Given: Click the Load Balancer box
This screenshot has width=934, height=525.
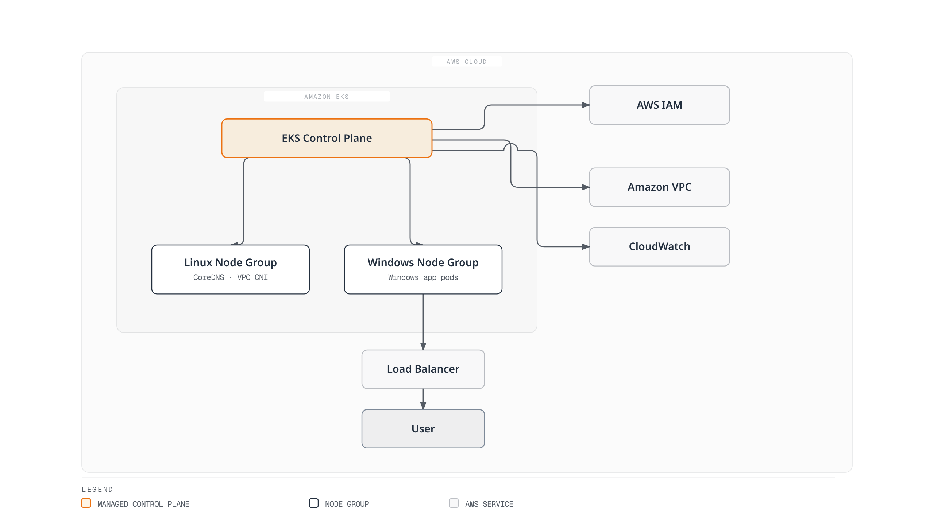Looking at the screenshot, I should (423, 369).
